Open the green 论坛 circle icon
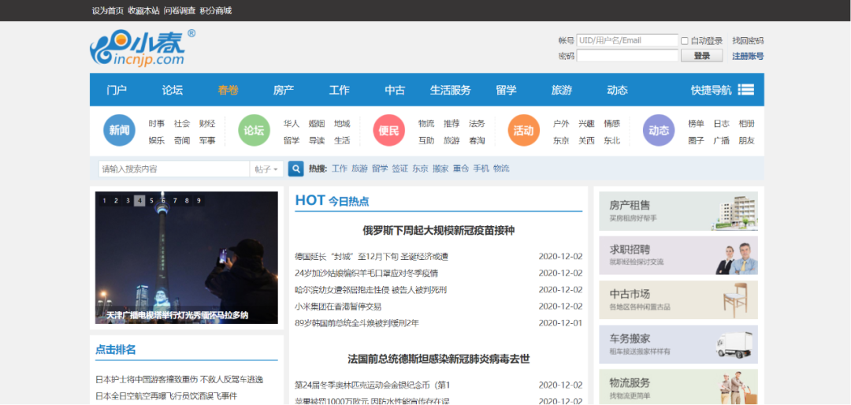 (254, 130)
